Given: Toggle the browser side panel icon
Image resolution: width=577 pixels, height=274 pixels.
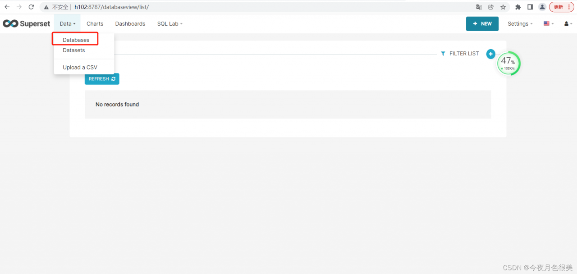Looking at the screenshot, I should coord(530,7).
